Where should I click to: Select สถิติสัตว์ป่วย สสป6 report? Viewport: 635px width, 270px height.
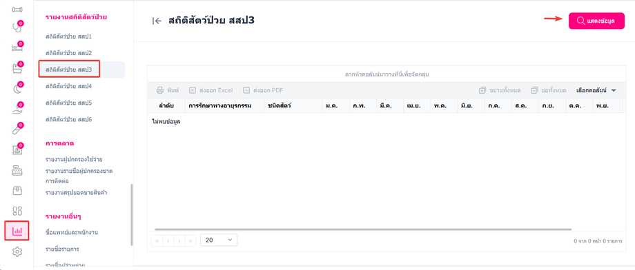tap(69, 119)
